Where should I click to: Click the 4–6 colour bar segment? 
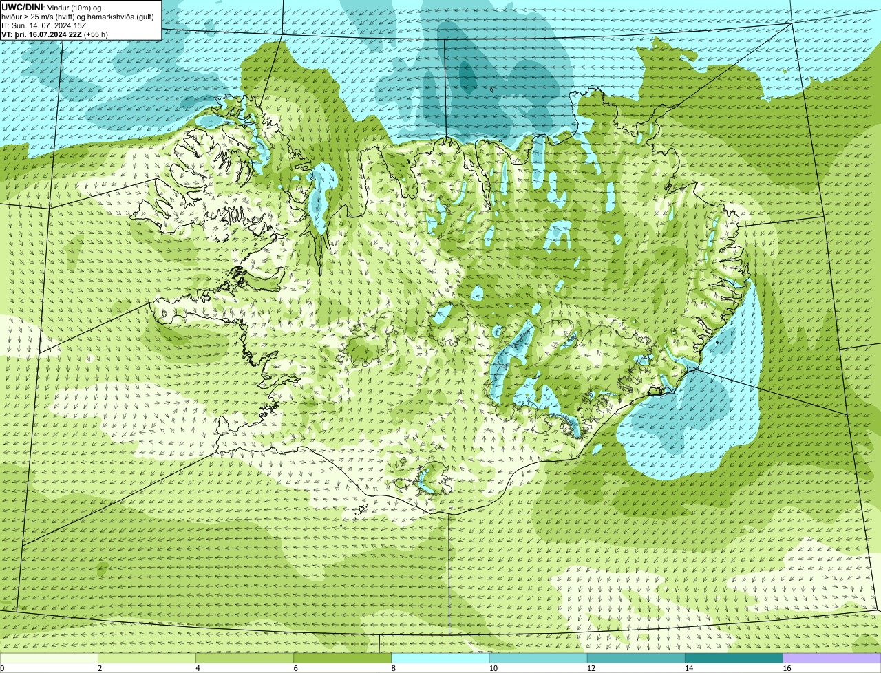(244, 658)
